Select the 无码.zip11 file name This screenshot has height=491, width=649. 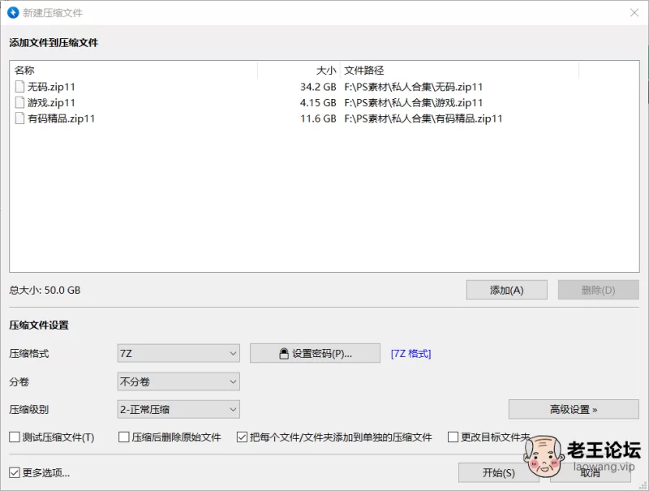click(x=51, y=87)
